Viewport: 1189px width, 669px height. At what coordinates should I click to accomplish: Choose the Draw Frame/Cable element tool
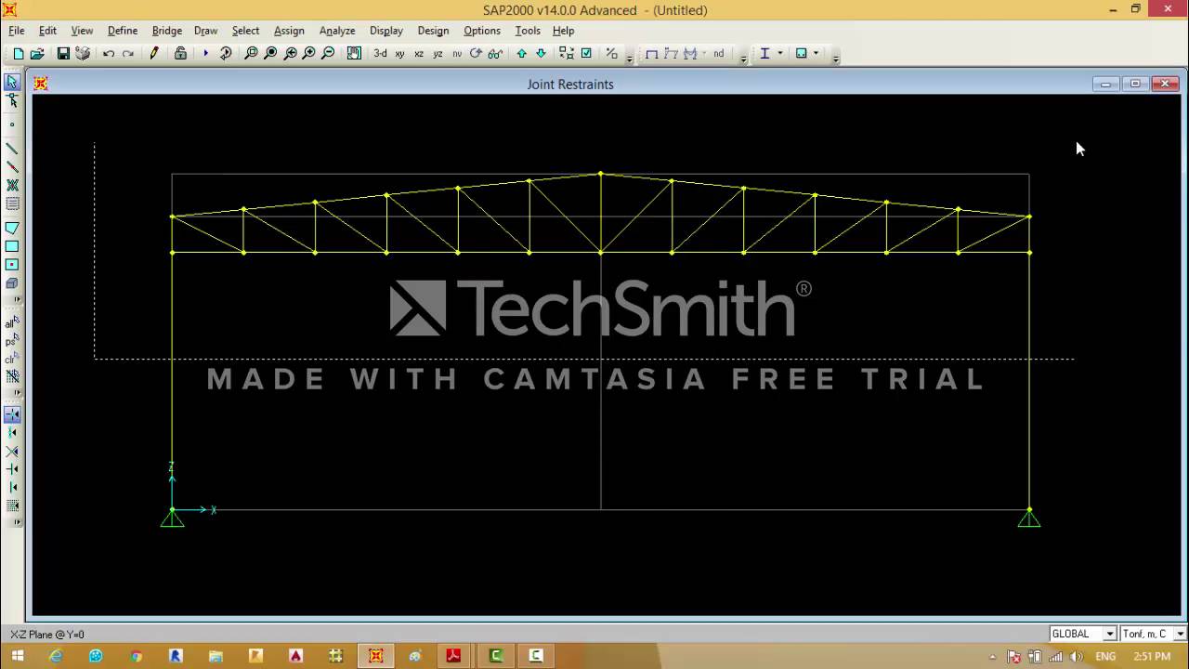click(12, 149)
